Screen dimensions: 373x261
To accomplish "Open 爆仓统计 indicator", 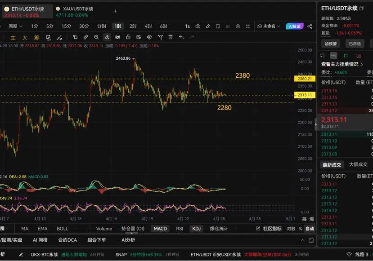I will click(219, 229).
